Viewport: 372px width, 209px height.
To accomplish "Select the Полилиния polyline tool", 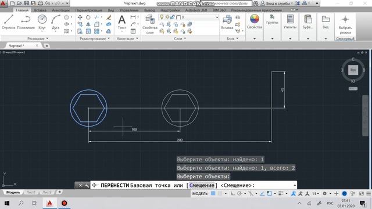I will [x=26, y=22].
